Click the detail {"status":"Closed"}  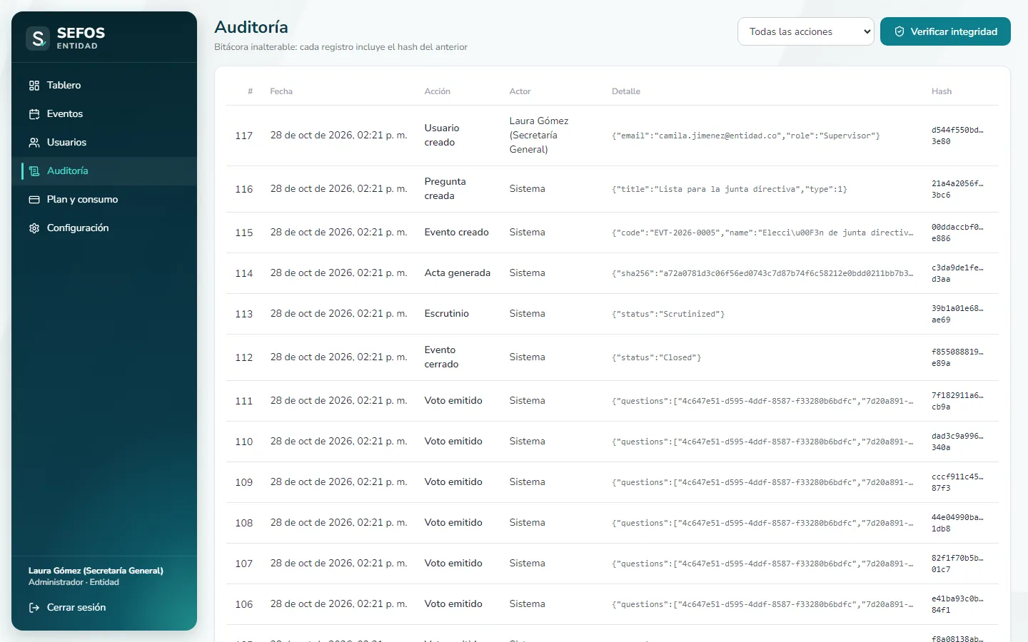657,358
